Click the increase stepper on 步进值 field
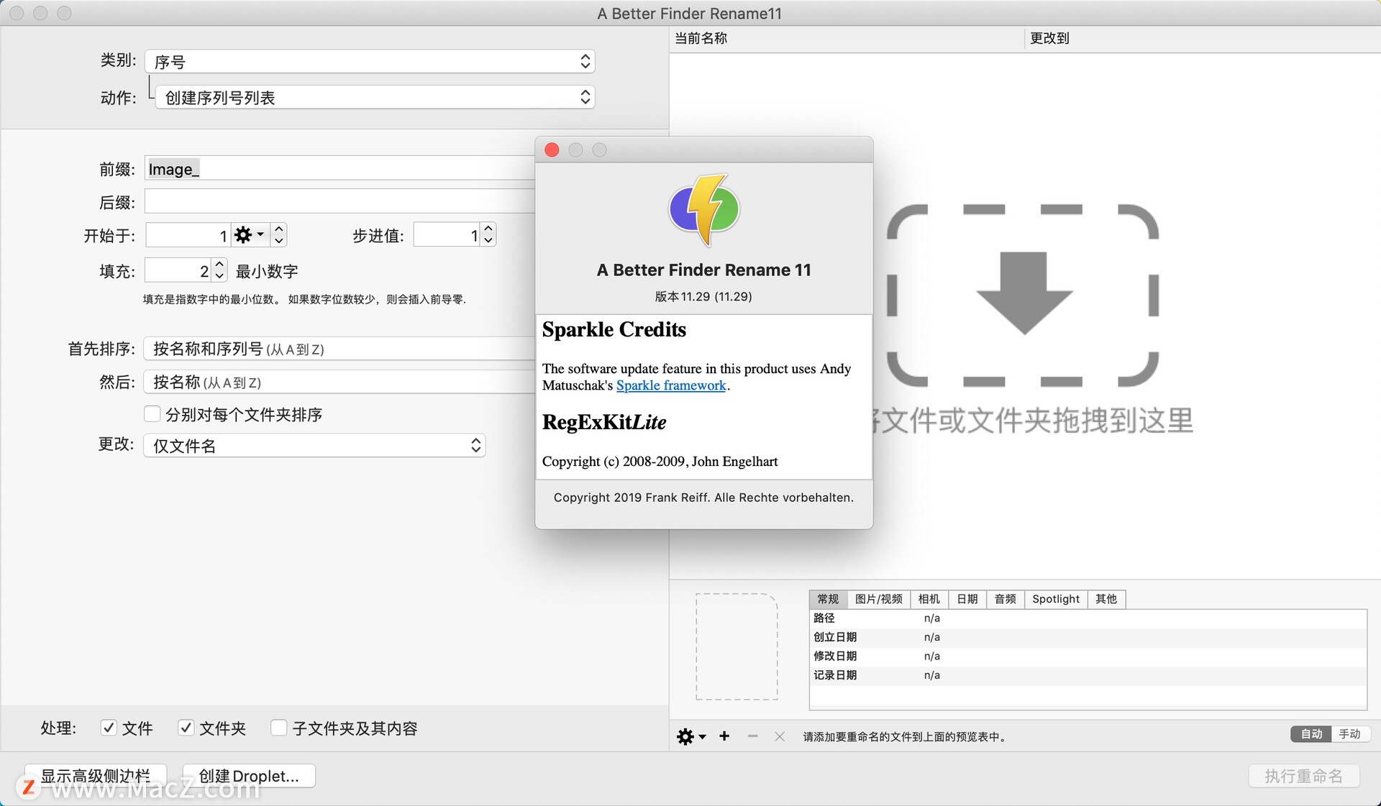This screenshot has width=1381, height=806. point(488,229)
